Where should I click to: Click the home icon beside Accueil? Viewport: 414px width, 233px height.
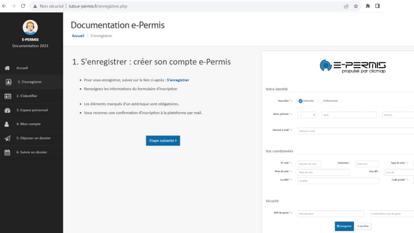pyautogui.click(x=7, y=68)
